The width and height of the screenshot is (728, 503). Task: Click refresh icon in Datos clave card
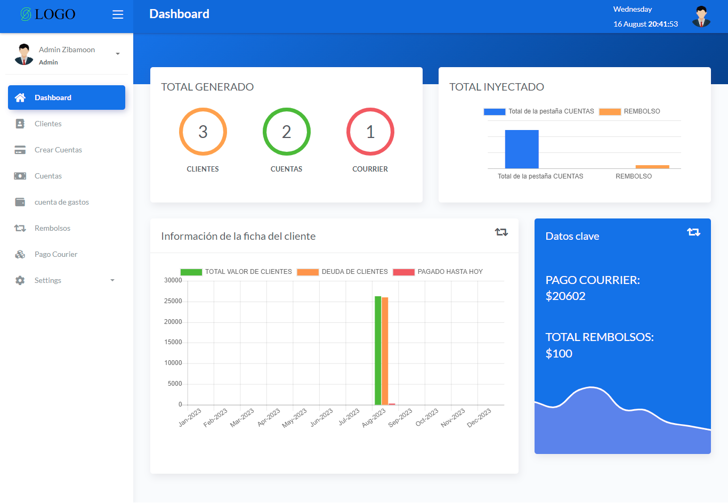693,232
